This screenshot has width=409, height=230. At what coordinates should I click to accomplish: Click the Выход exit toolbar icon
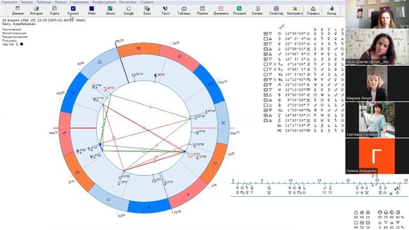[332, 10]
